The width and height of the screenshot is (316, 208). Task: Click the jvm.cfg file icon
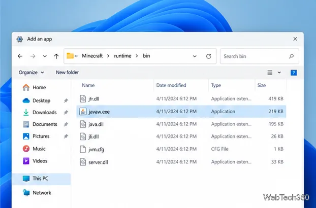click(x=83, y=149)
